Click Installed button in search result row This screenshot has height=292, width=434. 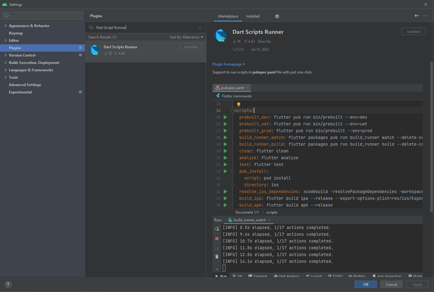click(x=191, y=47)
